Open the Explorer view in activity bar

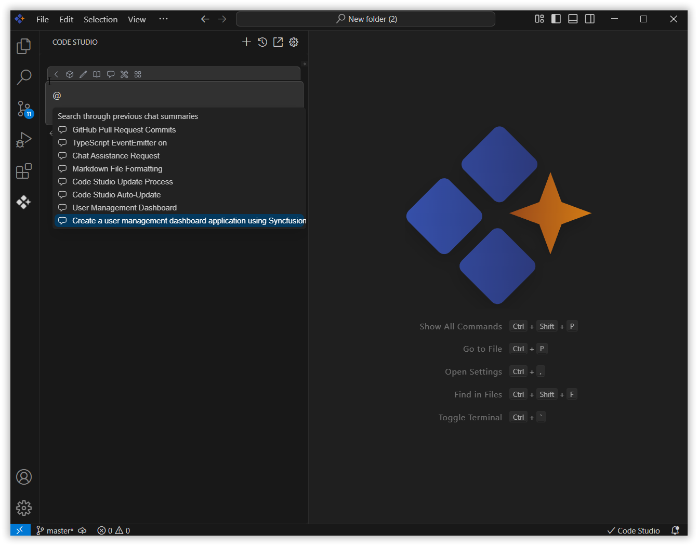click(24, 46)
